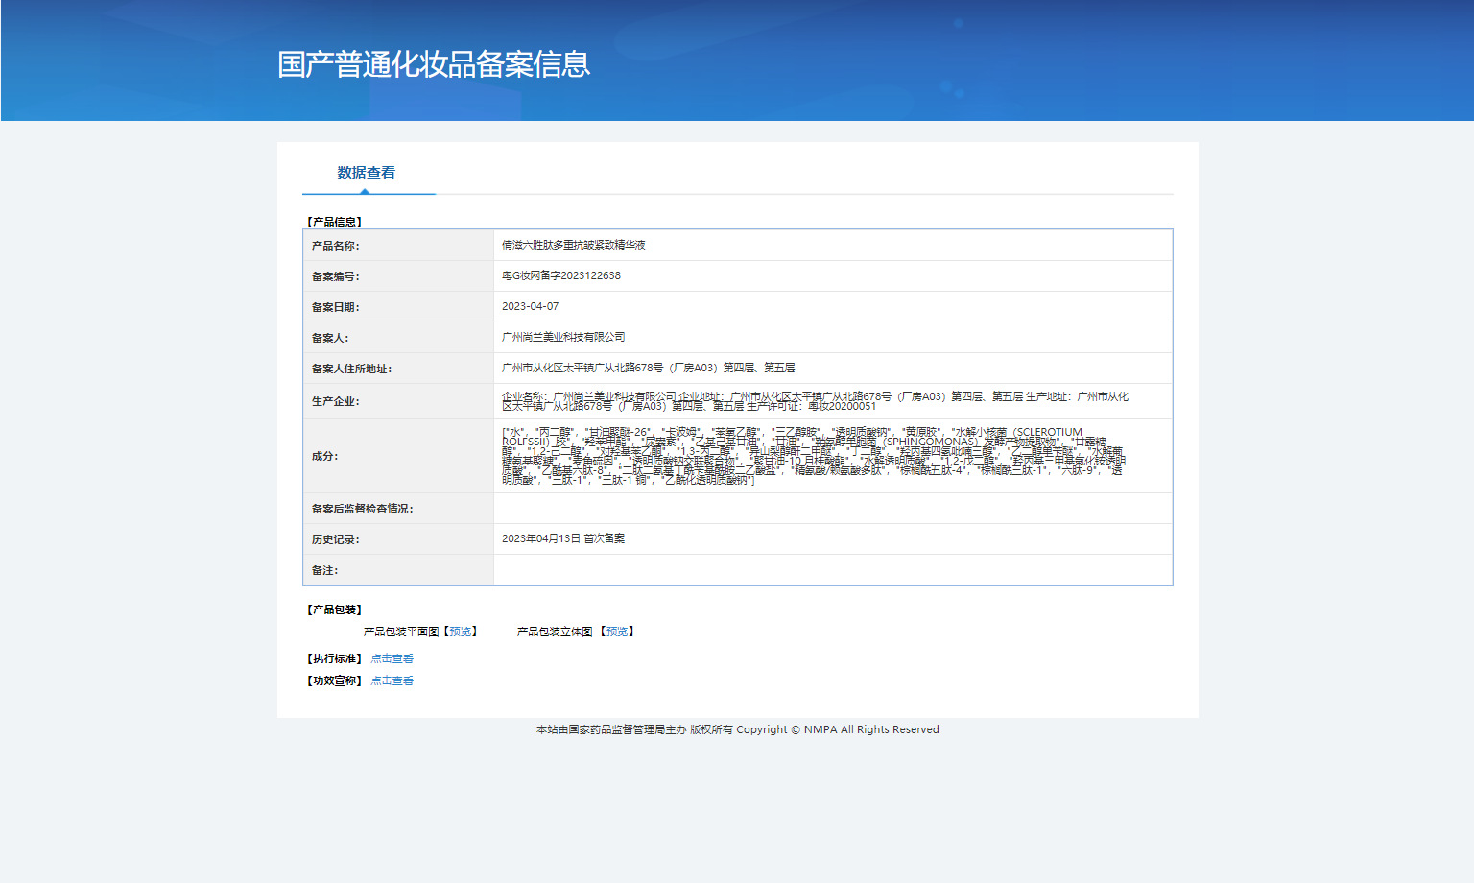Click the NMPA copyright footer text
This screenshot has height=883, width=1474.
[x=738, y=729]
